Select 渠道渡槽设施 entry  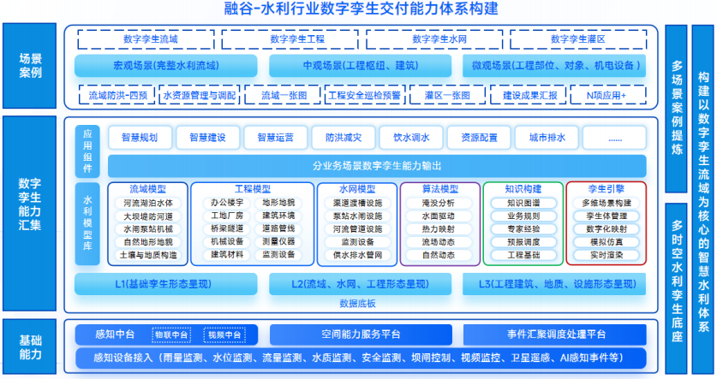click(x=357, y=203)
